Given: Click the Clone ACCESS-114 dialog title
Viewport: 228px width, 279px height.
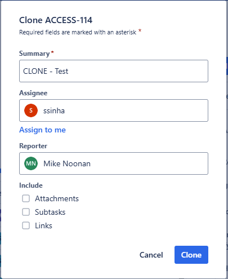Looking at the screenshot, I should click(x=56, y=20).
